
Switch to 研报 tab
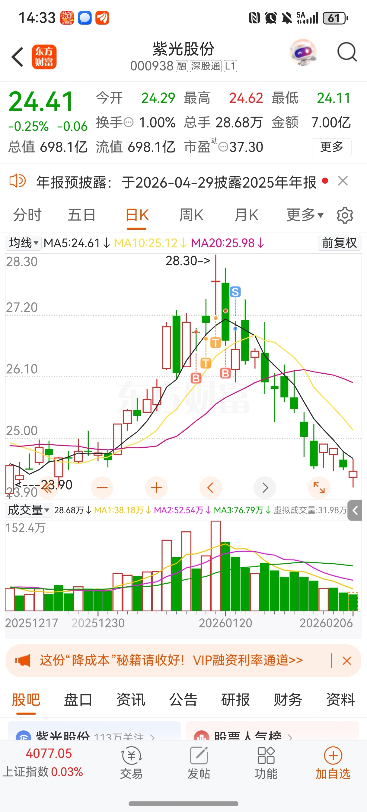(x=235, y=700)
